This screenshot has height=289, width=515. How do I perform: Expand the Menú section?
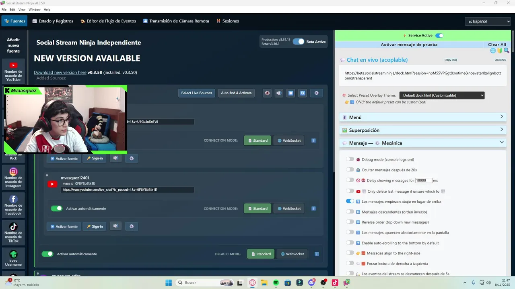point(423,117)
